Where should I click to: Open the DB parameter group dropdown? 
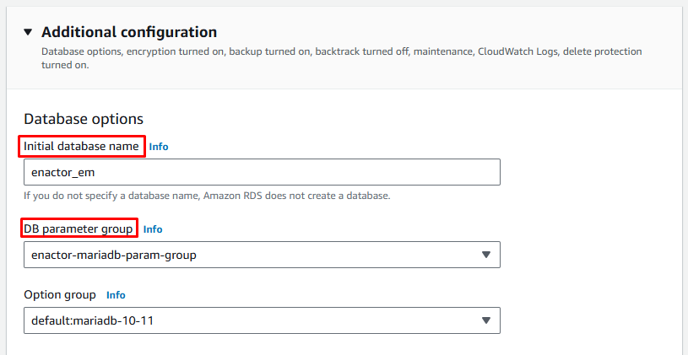pos(262,255)
